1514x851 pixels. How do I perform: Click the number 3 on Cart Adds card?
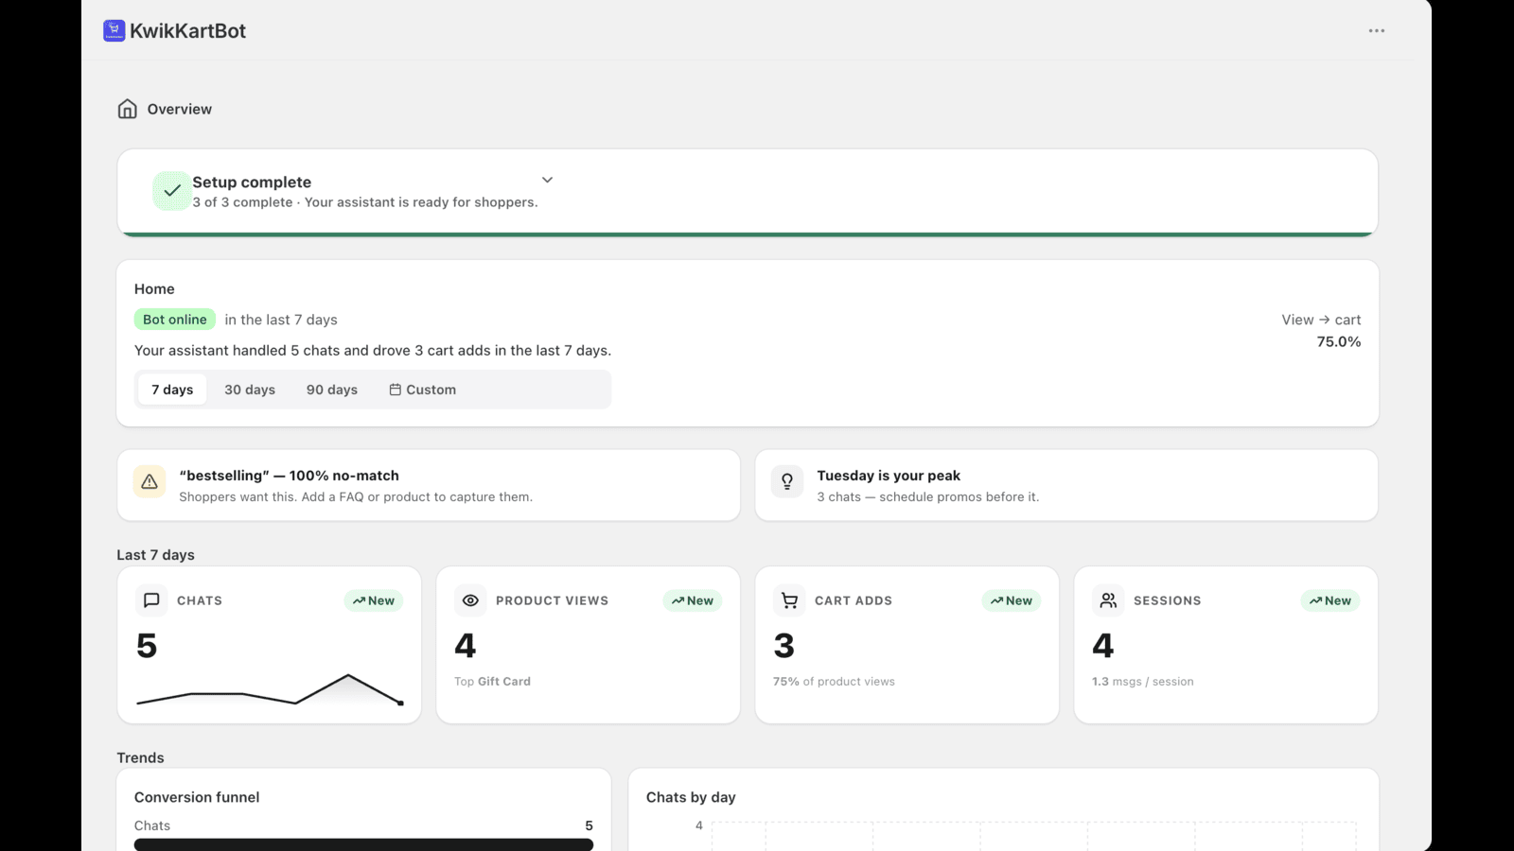click(x=784, y=646)
